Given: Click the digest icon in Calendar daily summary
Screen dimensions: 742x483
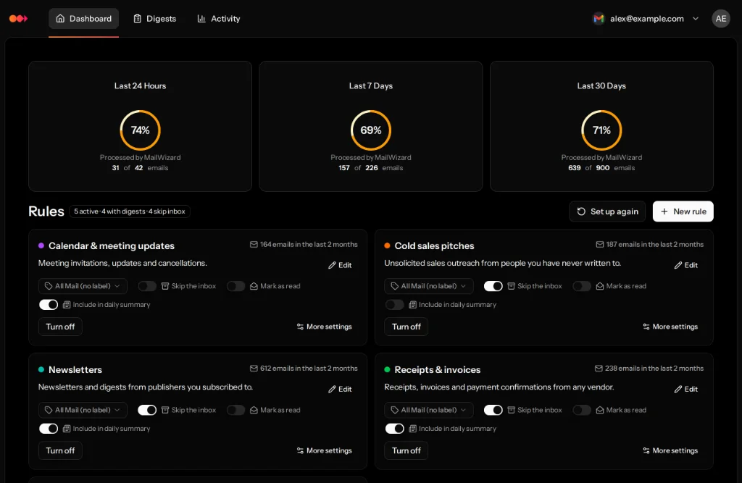Looking at the screenshot, I should (67, 305).
